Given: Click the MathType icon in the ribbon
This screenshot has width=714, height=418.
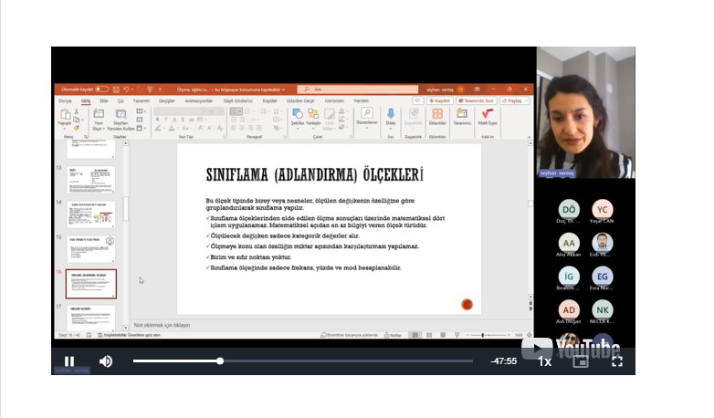Looking at the screenshot, I should [x=488, y=116].
